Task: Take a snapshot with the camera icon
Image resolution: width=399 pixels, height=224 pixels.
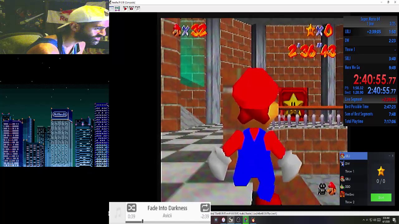Action: point(131,9)
